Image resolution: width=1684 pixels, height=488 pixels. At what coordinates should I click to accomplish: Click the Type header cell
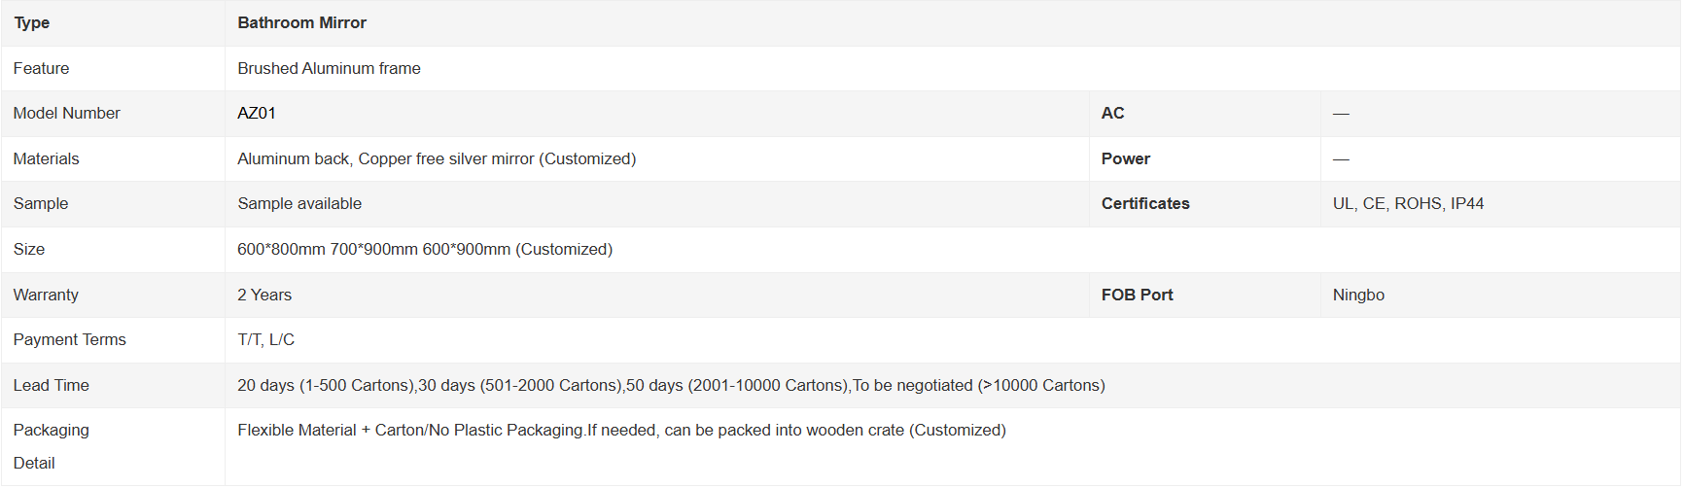tap(113, 23)
